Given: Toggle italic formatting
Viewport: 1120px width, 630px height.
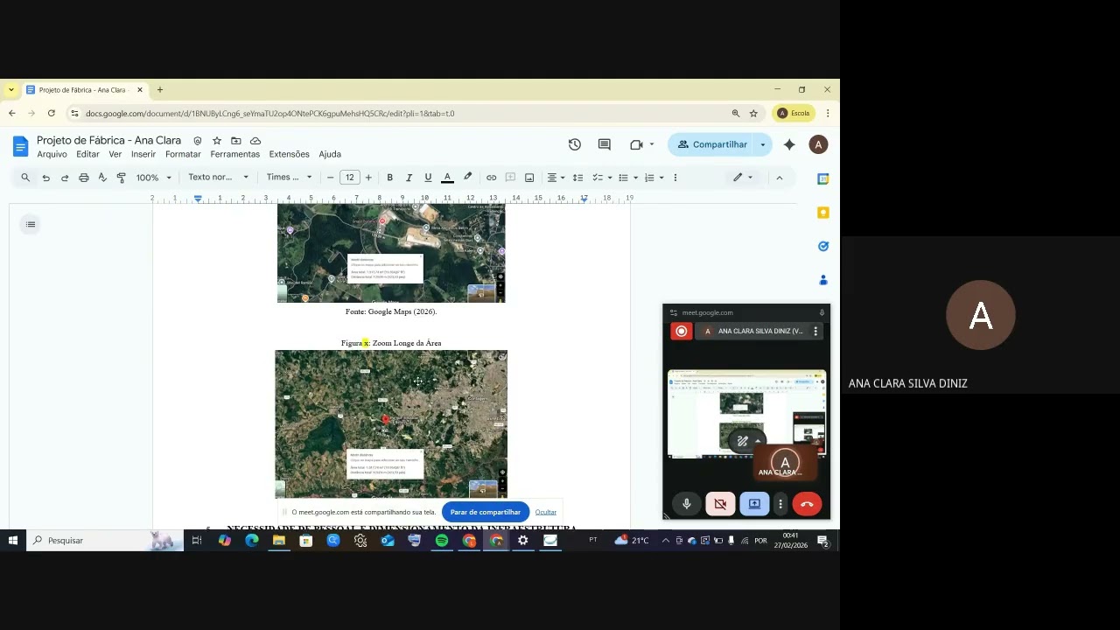Looking at the screenshot, I should pos(409,178).
